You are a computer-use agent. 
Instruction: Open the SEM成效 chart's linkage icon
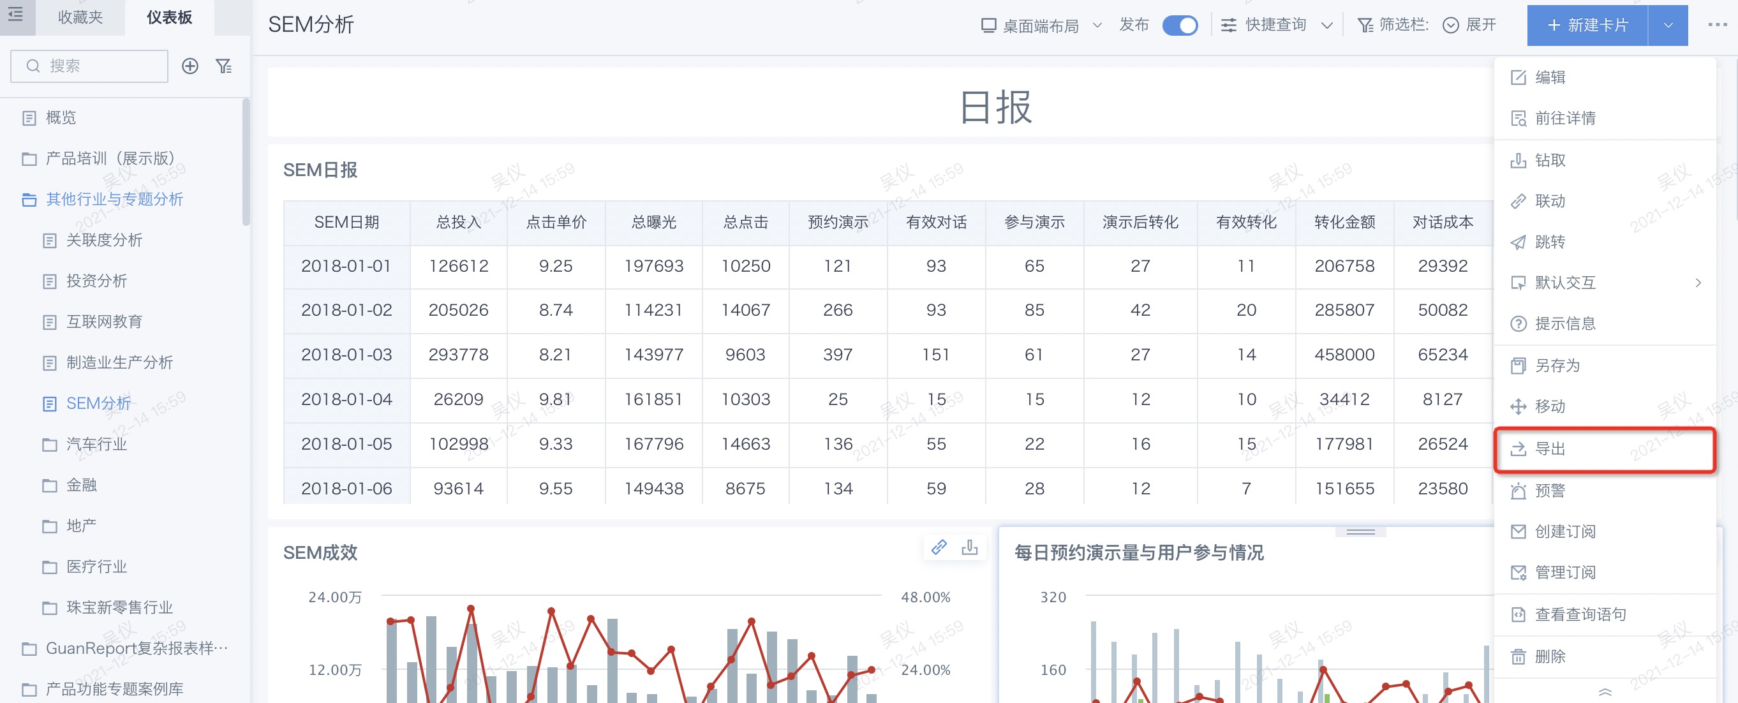pos(939,547)
